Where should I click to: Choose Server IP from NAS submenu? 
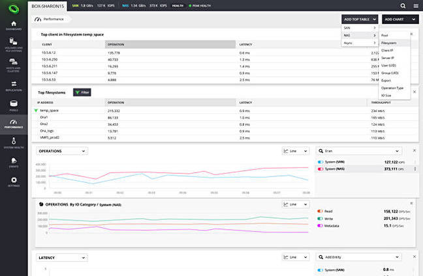395,58
